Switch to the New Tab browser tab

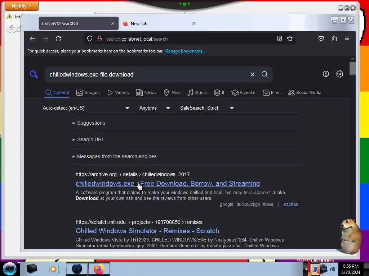point(159,23)
